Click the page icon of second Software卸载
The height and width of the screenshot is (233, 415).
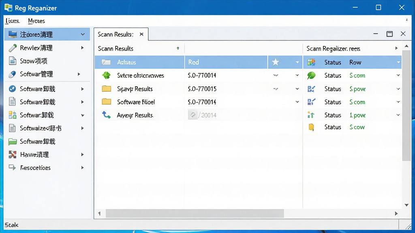(12, 102)
